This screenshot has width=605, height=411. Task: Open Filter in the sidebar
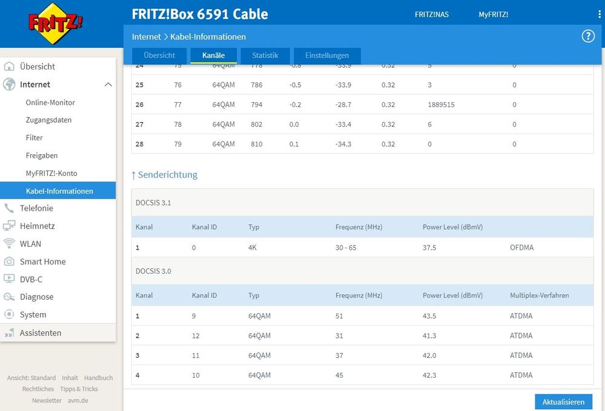35,138
